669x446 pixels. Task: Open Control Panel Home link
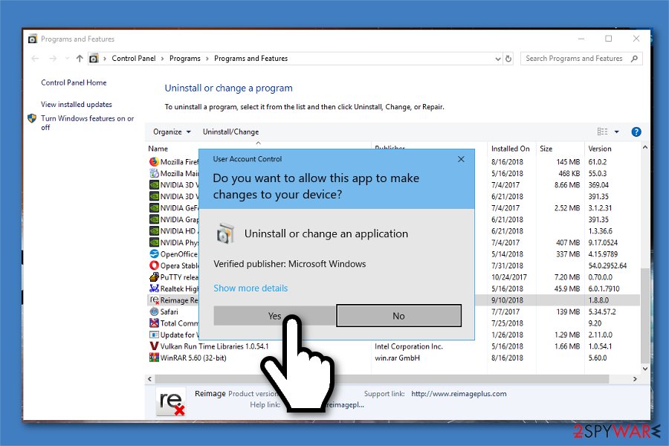pyautogui.click(x=74, y=83)
